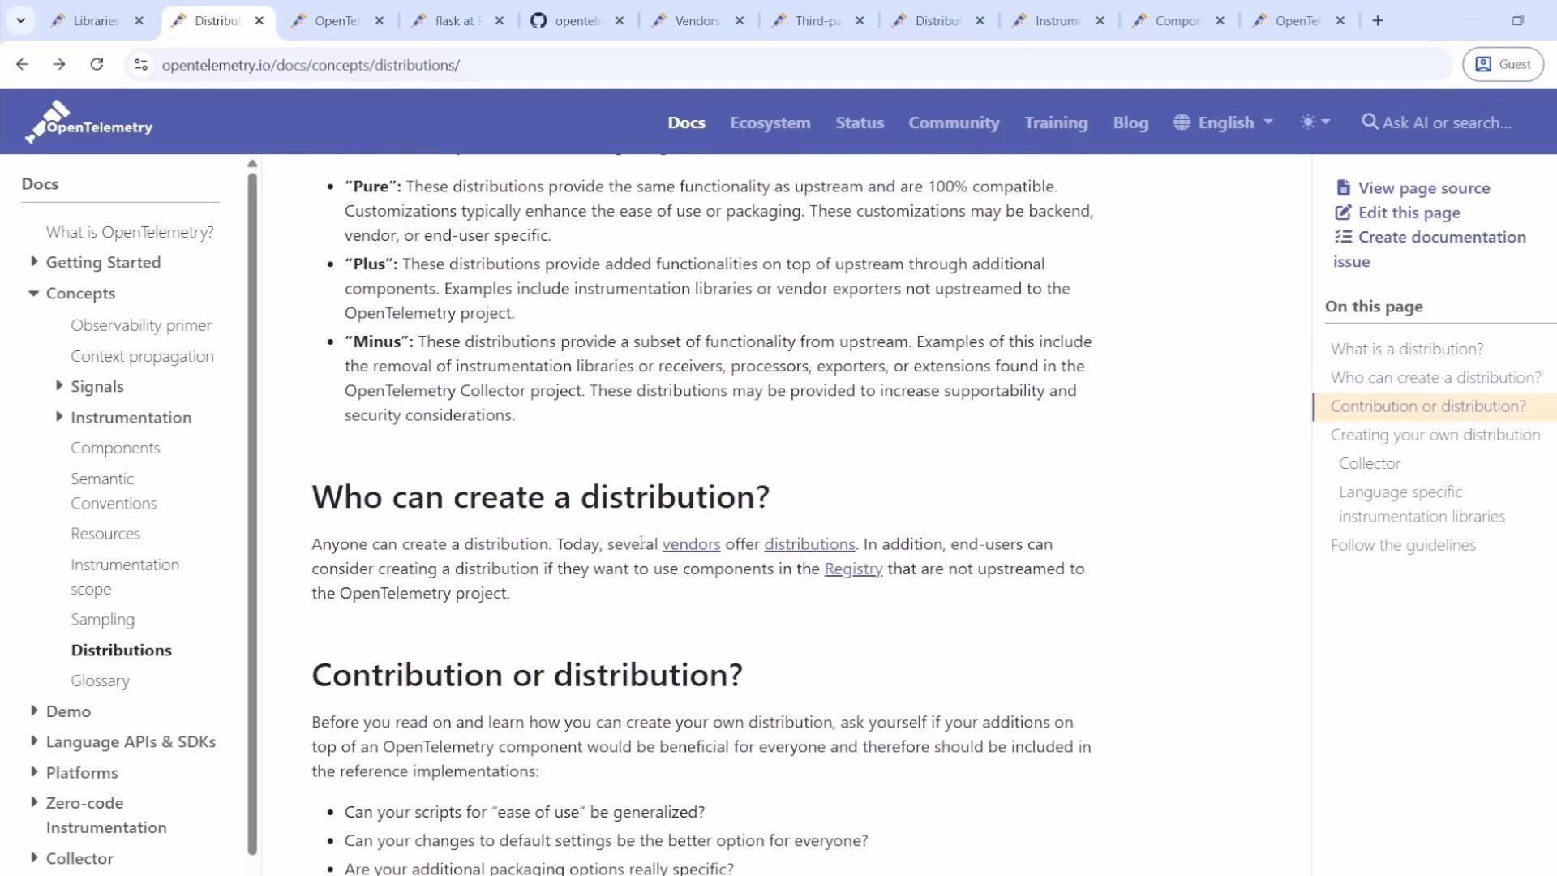Jump to Creating your own distribution

point(1435,435)
